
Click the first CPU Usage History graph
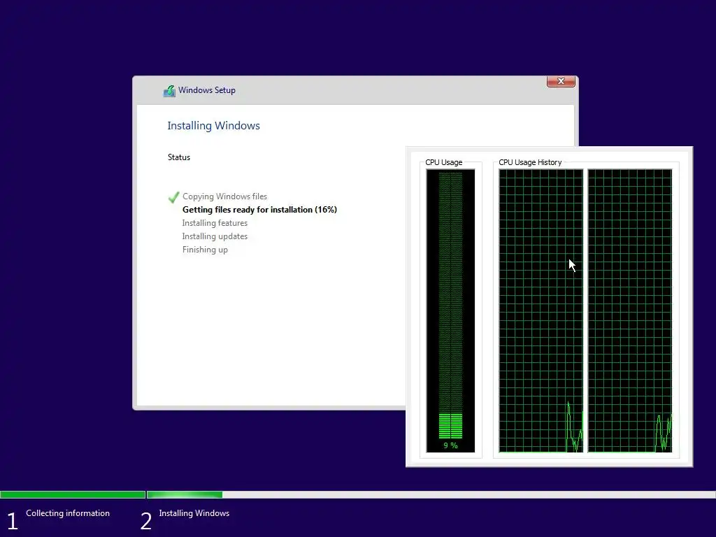(x=540, y=310)
